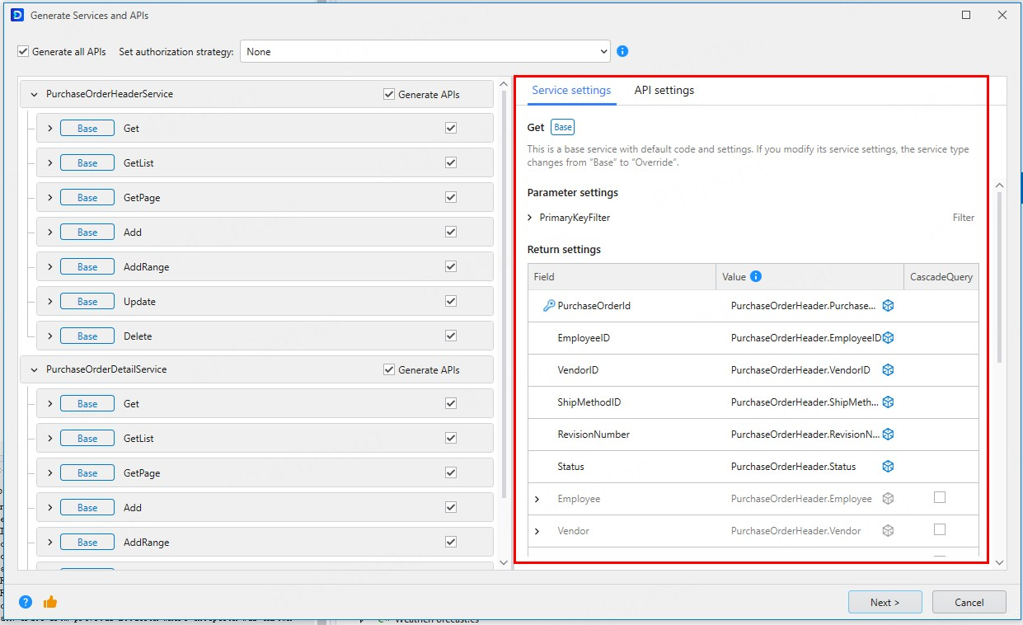This screenshot has height=625, width=1023.
Task: Collapse the PurchaseOrderDetailService tree node
Action: coord(34,370)
